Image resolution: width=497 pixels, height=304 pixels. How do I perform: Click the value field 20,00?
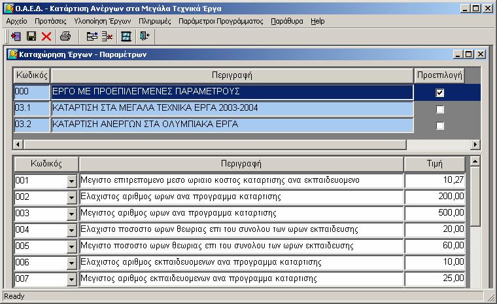435,230
